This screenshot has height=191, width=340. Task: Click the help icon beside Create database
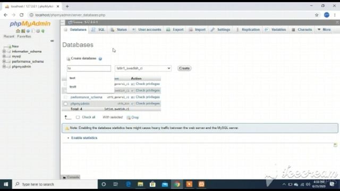click(100, 59)
